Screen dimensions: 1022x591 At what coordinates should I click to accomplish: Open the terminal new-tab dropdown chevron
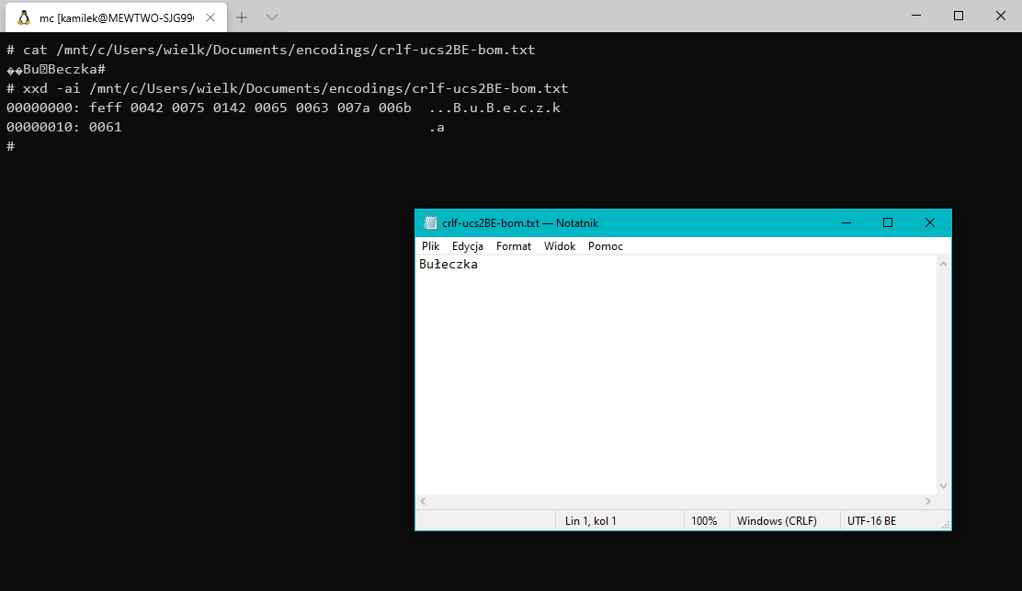[270, 17]
